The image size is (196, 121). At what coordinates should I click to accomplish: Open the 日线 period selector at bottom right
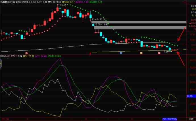pos(191,119)
